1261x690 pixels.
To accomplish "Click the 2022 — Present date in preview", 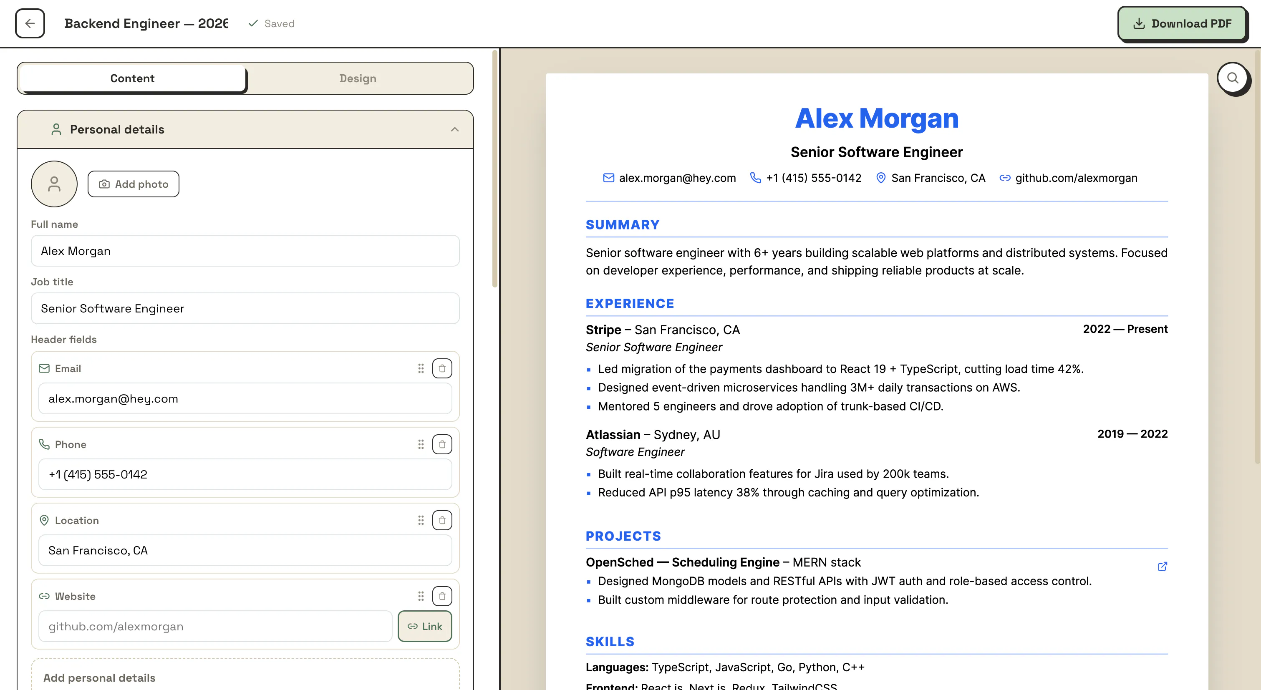I will (1125, 329).
